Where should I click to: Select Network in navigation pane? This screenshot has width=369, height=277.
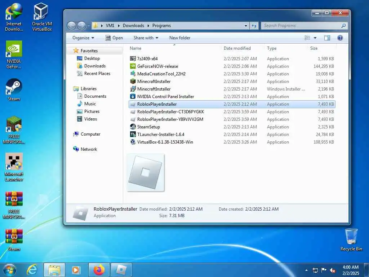tap(85, 149)
